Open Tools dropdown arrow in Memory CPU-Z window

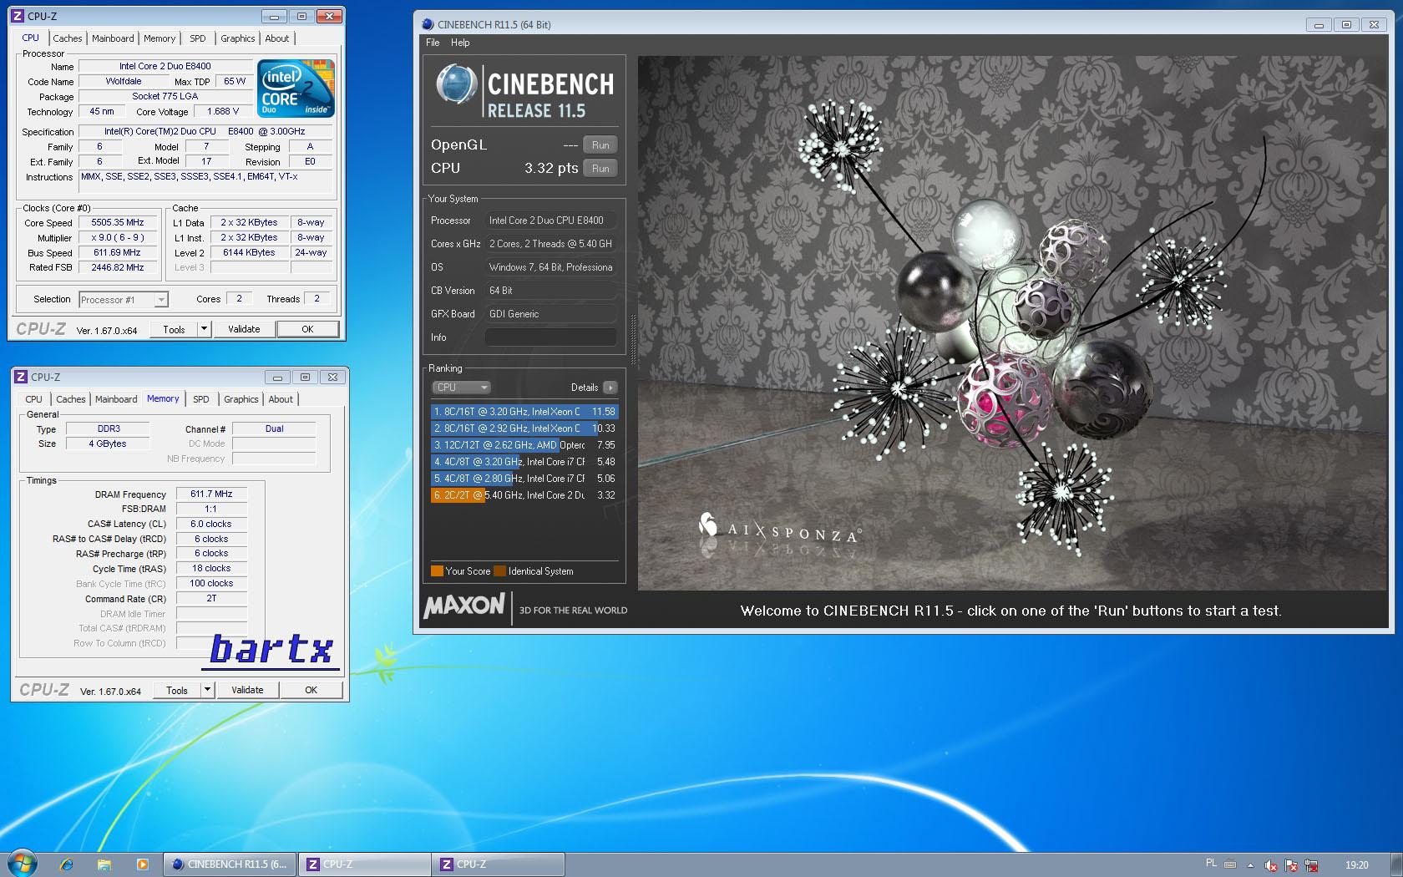208,690
